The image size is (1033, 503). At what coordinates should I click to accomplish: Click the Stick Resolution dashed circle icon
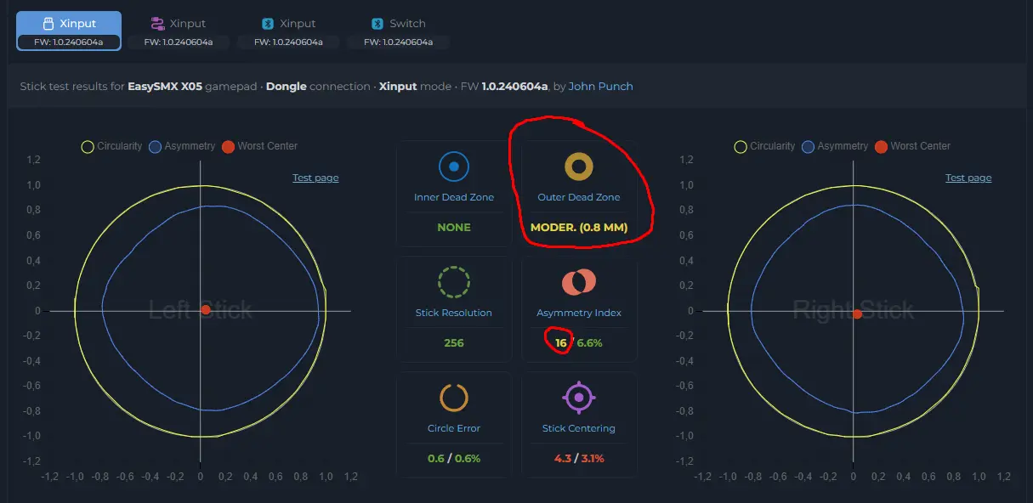454,282
